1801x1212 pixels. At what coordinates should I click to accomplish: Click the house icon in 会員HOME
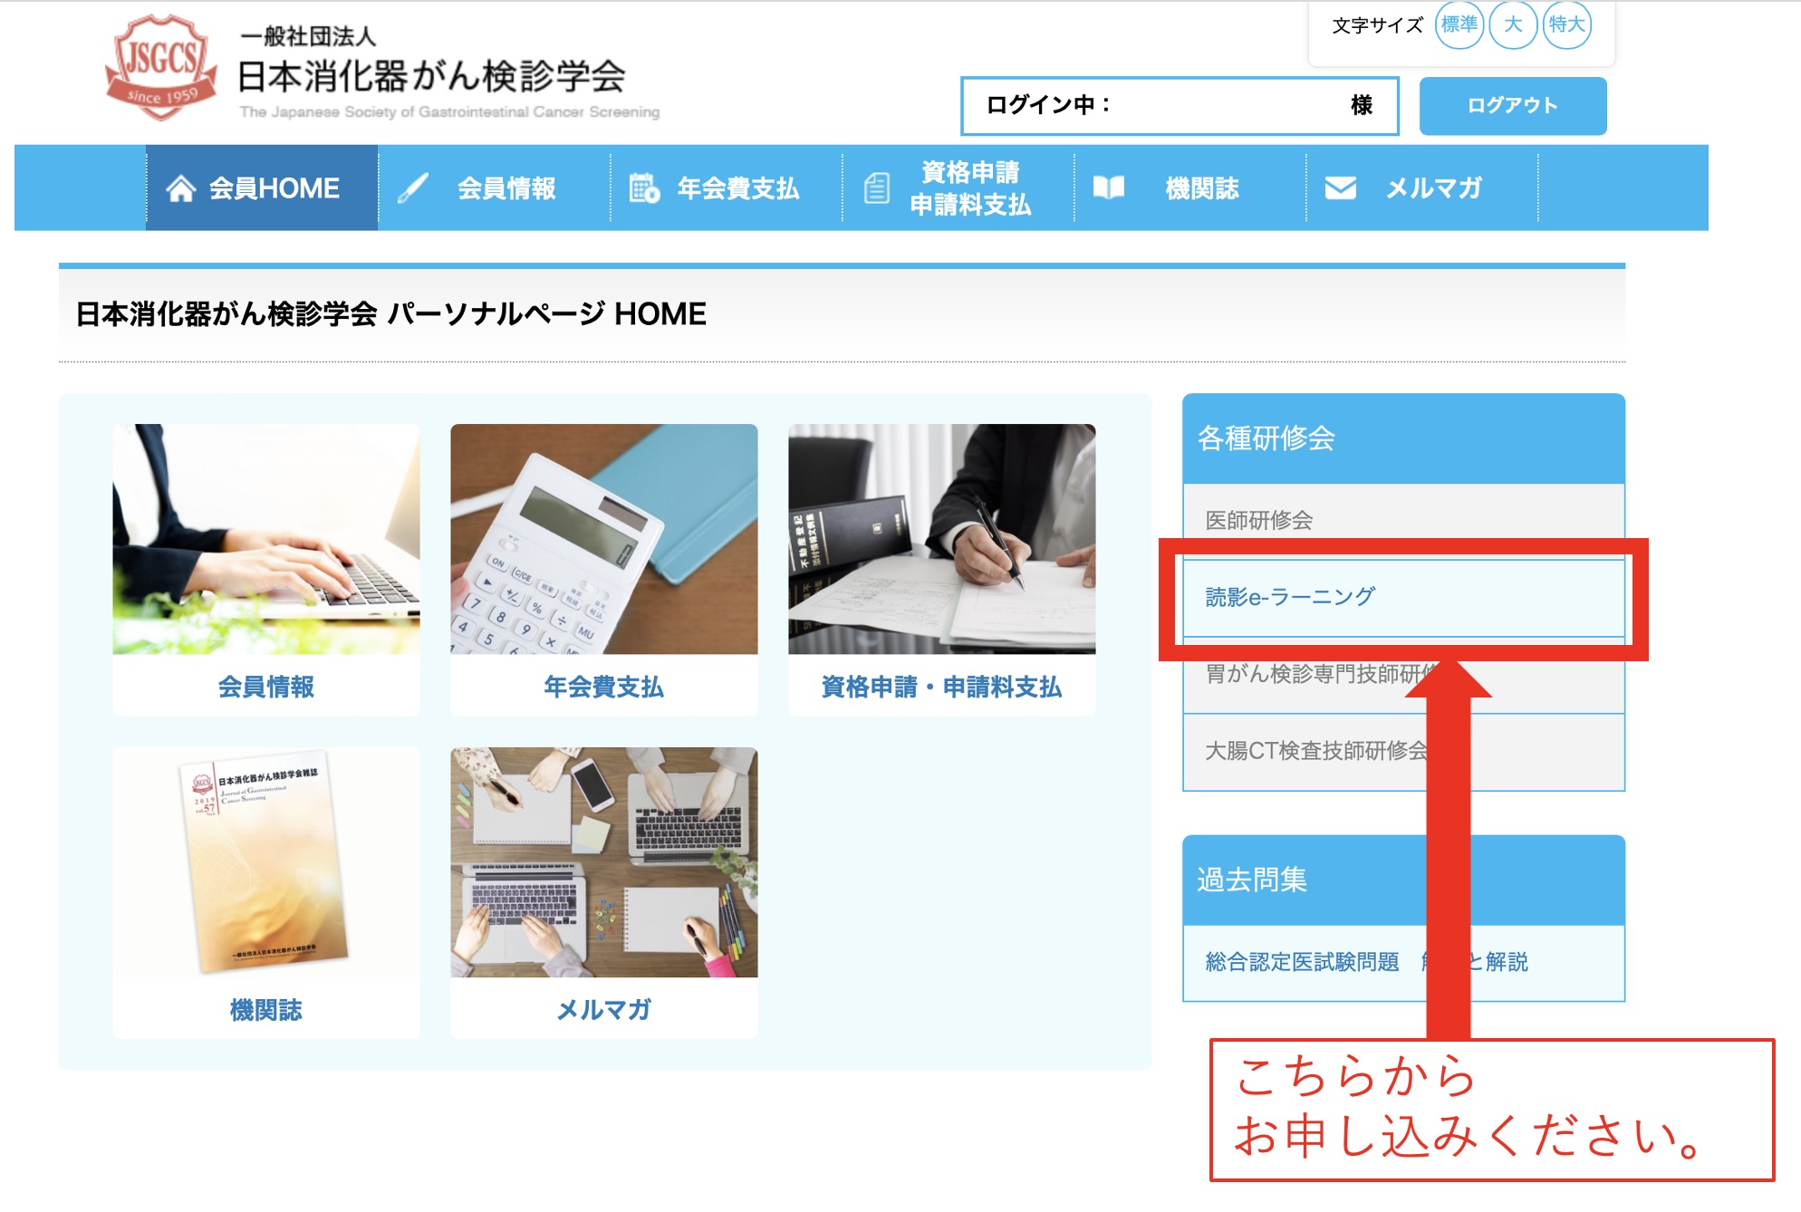[180, 188]
